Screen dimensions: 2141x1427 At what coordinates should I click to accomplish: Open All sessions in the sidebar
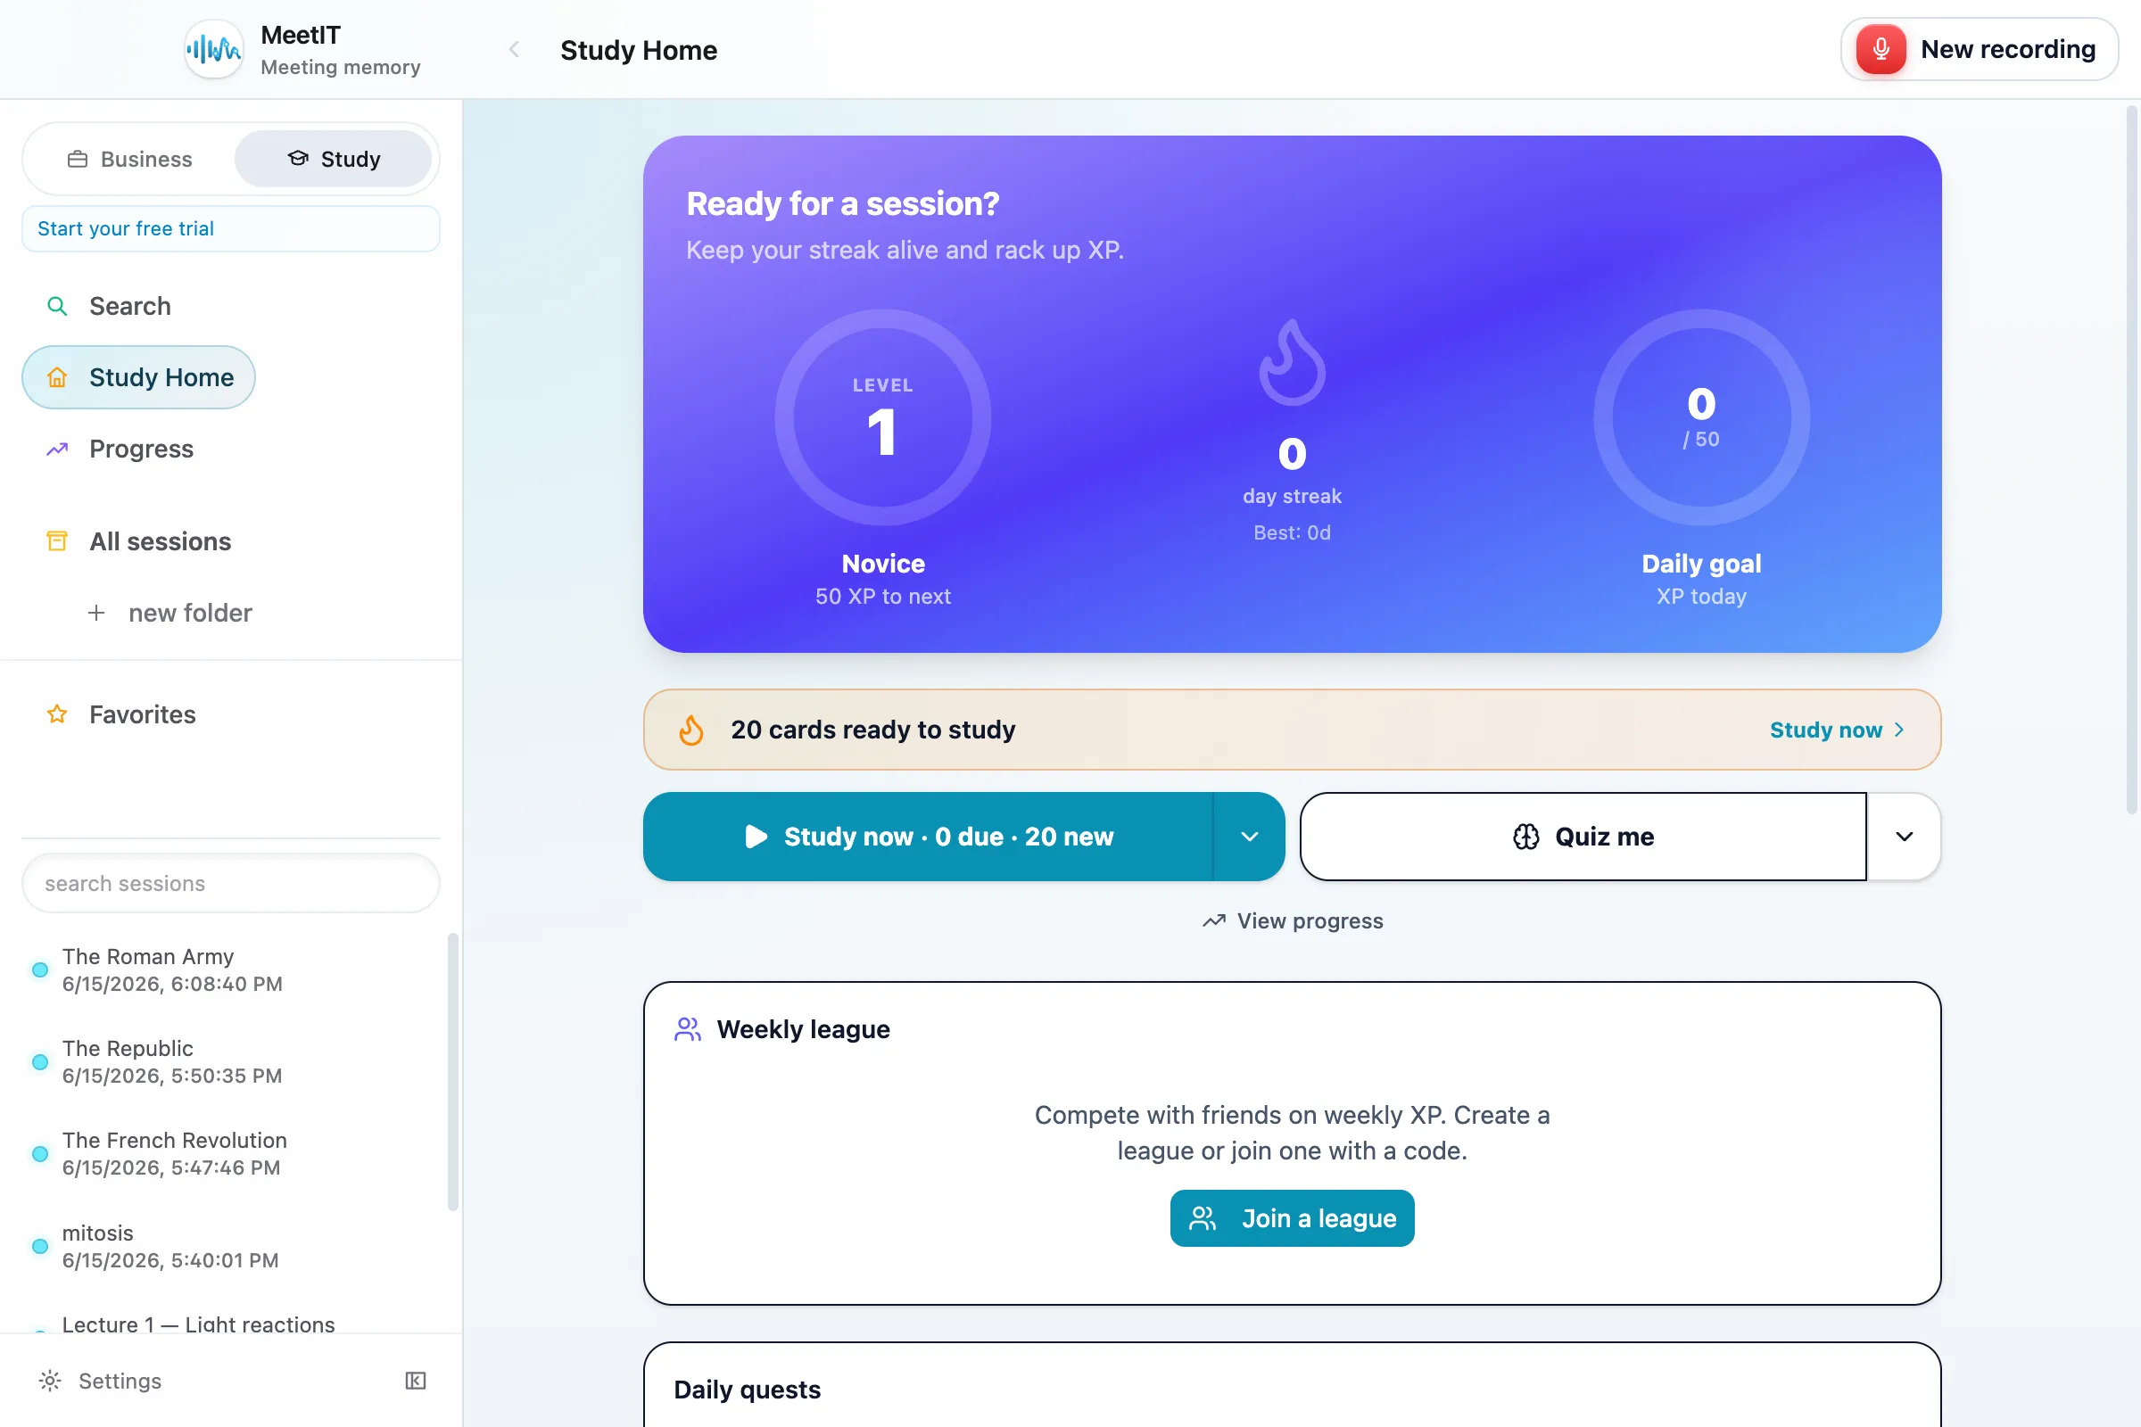coord(161,541)
